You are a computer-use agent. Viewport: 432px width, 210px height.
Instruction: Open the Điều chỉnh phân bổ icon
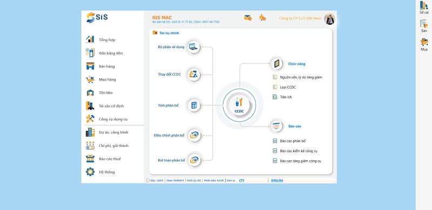point(194,136)
